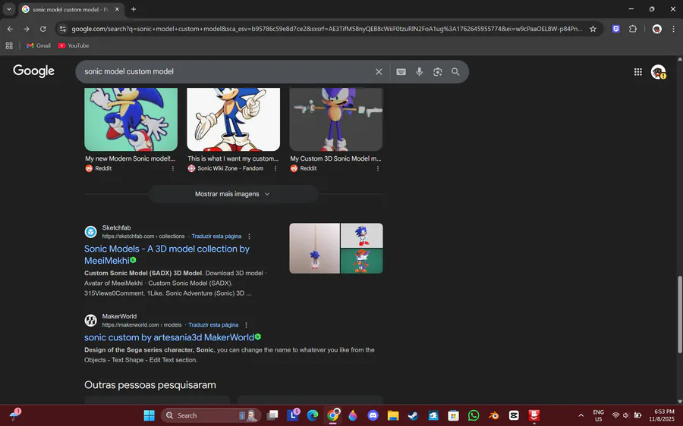Go forward in browser history
Viewport: 683px width, 426px height.
27,29
